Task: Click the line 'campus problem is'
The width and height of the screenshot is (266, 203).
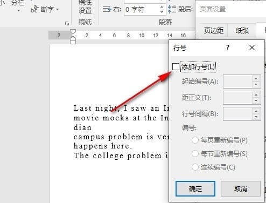Action: pyautogui.click(x=114, y=137)
